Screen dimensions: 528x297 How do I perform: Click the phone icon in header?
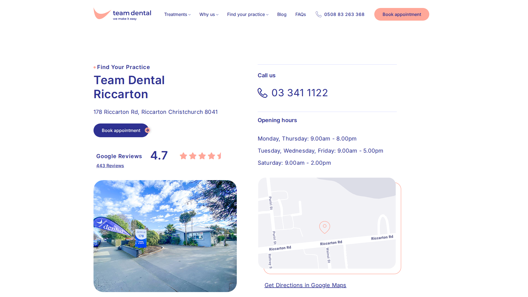(318, 14)
